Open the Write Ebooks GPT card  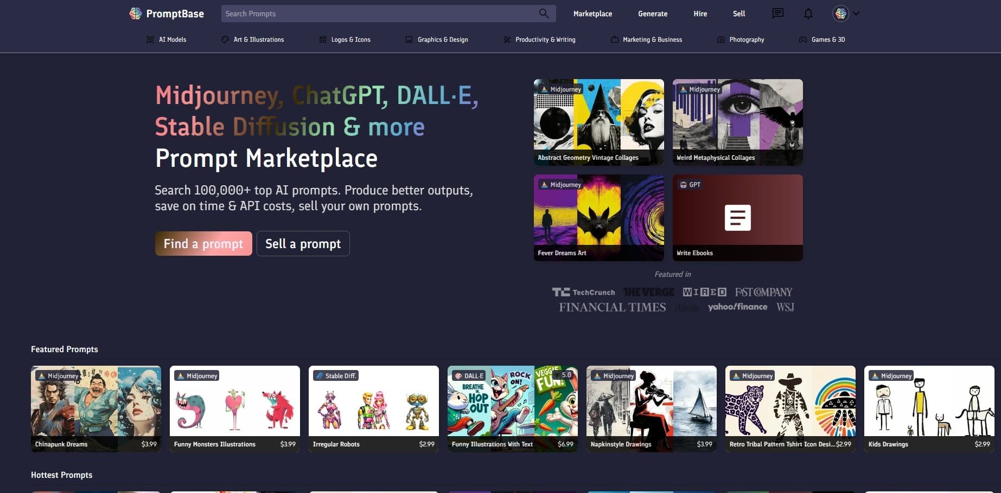(737, 217)
